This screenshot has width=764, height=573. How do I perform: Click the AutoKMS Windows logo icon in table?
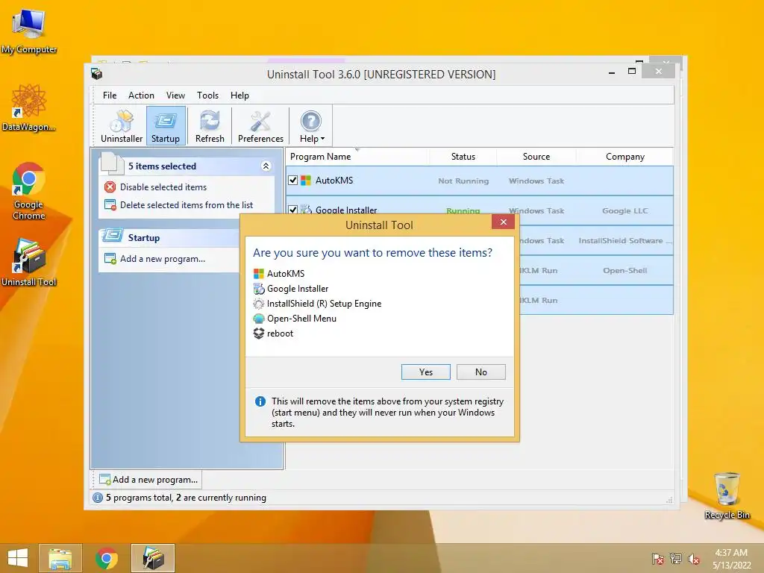tap(306, 181)
